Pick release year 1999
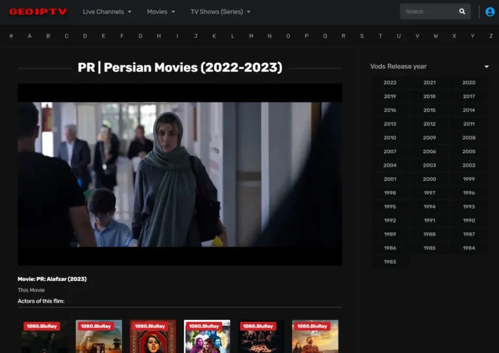This screenshot has height=353, width=499. 468,179
